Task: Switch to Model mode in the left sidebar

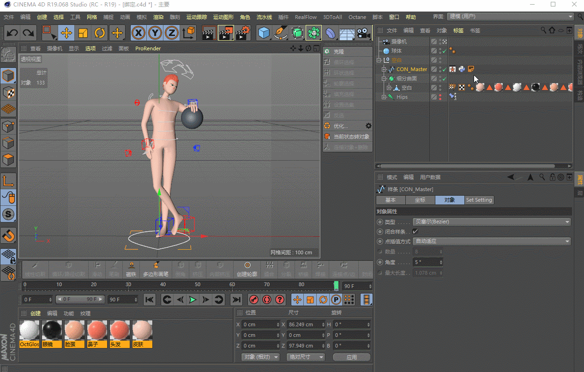Action: (8, 75)
